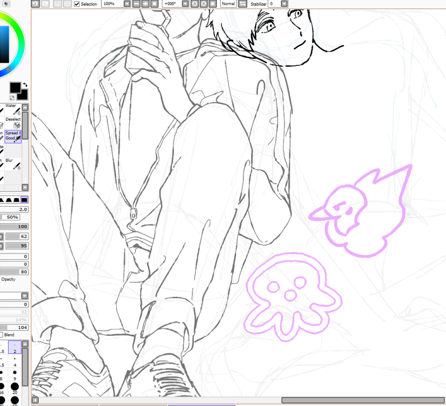
Task: Click the zoom in plus button
Action: pos(145,3)
